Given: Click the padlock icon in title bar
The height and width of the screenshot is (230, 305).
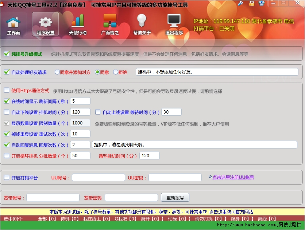Looking at the screenshot, I should point(251,3).
